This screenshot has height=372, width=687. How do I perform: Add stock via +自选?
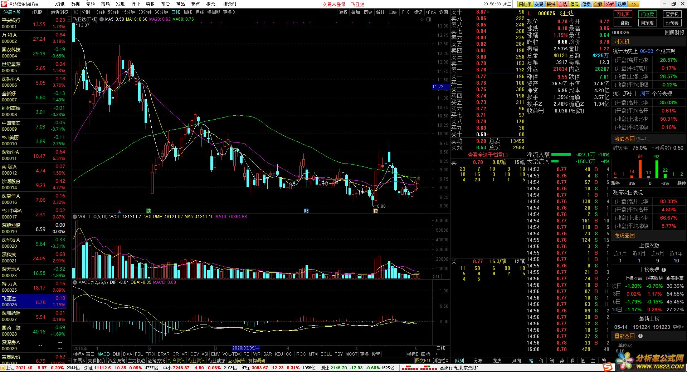click(x=431, y=12)
